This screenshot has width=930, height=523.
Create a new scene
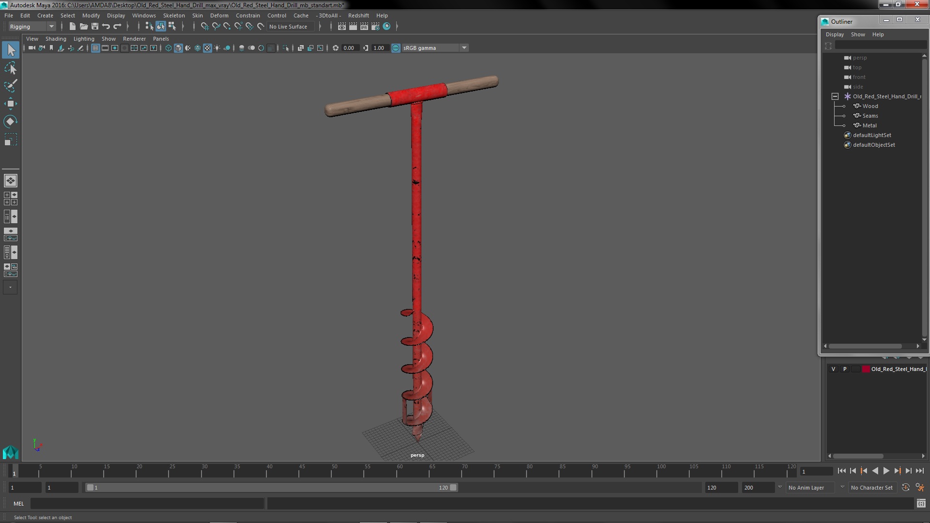point(73,26)
